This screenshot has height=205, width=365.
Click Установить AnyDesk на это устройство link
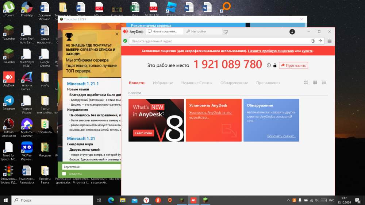tap(211, 115)
